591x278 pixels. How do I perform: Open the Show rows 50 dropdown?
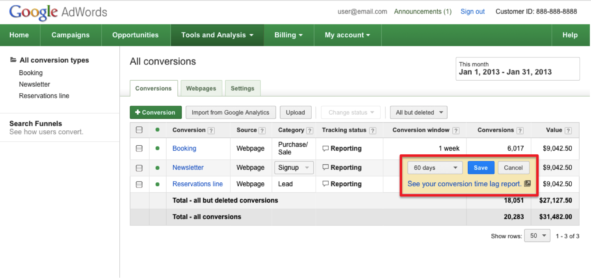pyautogui.click(x=537, y=236)
